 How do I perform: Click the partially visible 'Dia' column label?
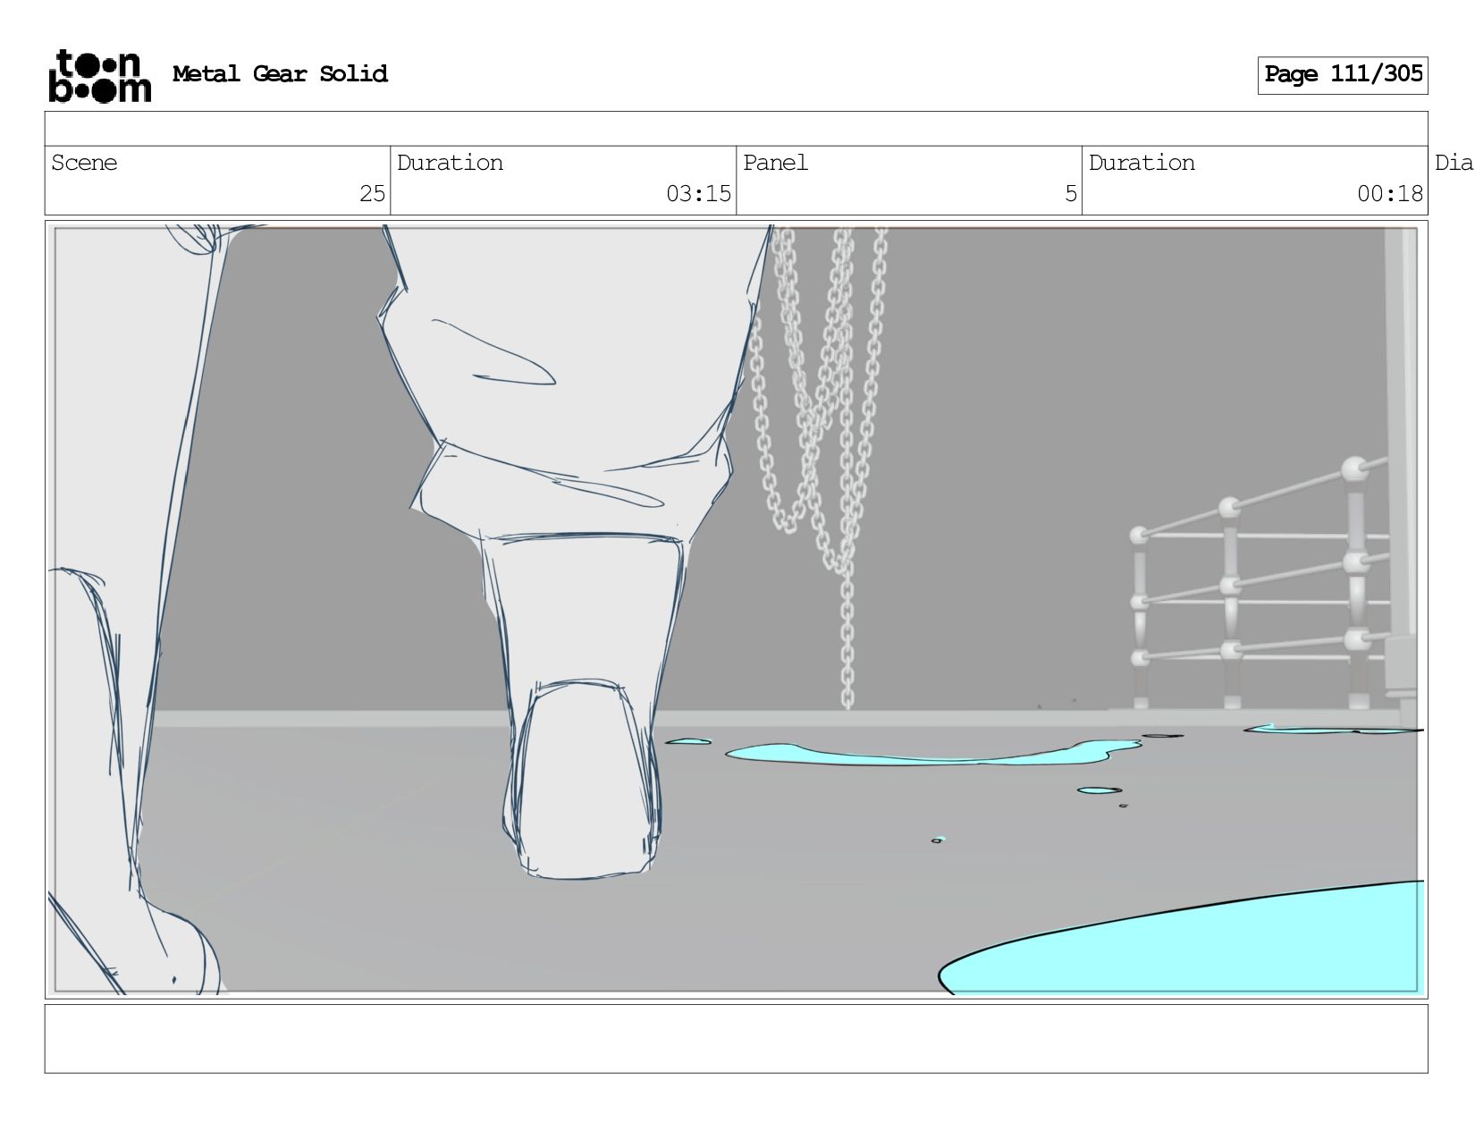[1454, 163]
